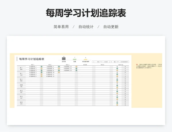Viewport: 172px width, 132px height.
Task: Click the 自动更新 subtitle text
Action: 111,27
